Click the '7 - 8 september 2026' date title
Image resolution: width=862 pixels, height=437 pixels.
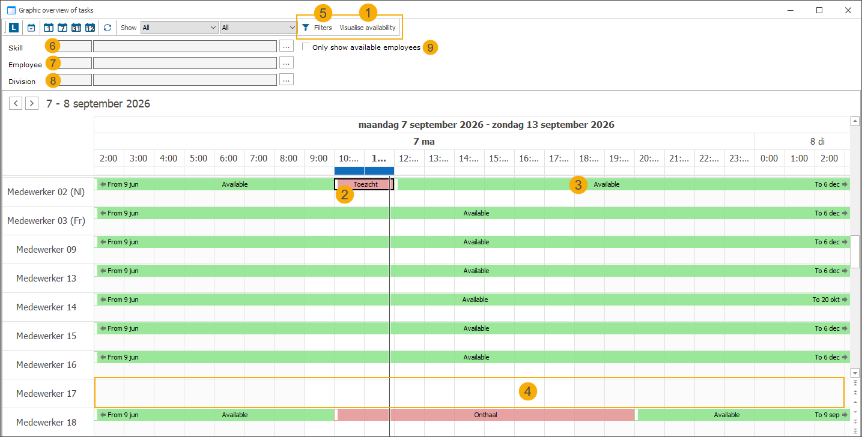pyautogui.click(x=98, y=104)
